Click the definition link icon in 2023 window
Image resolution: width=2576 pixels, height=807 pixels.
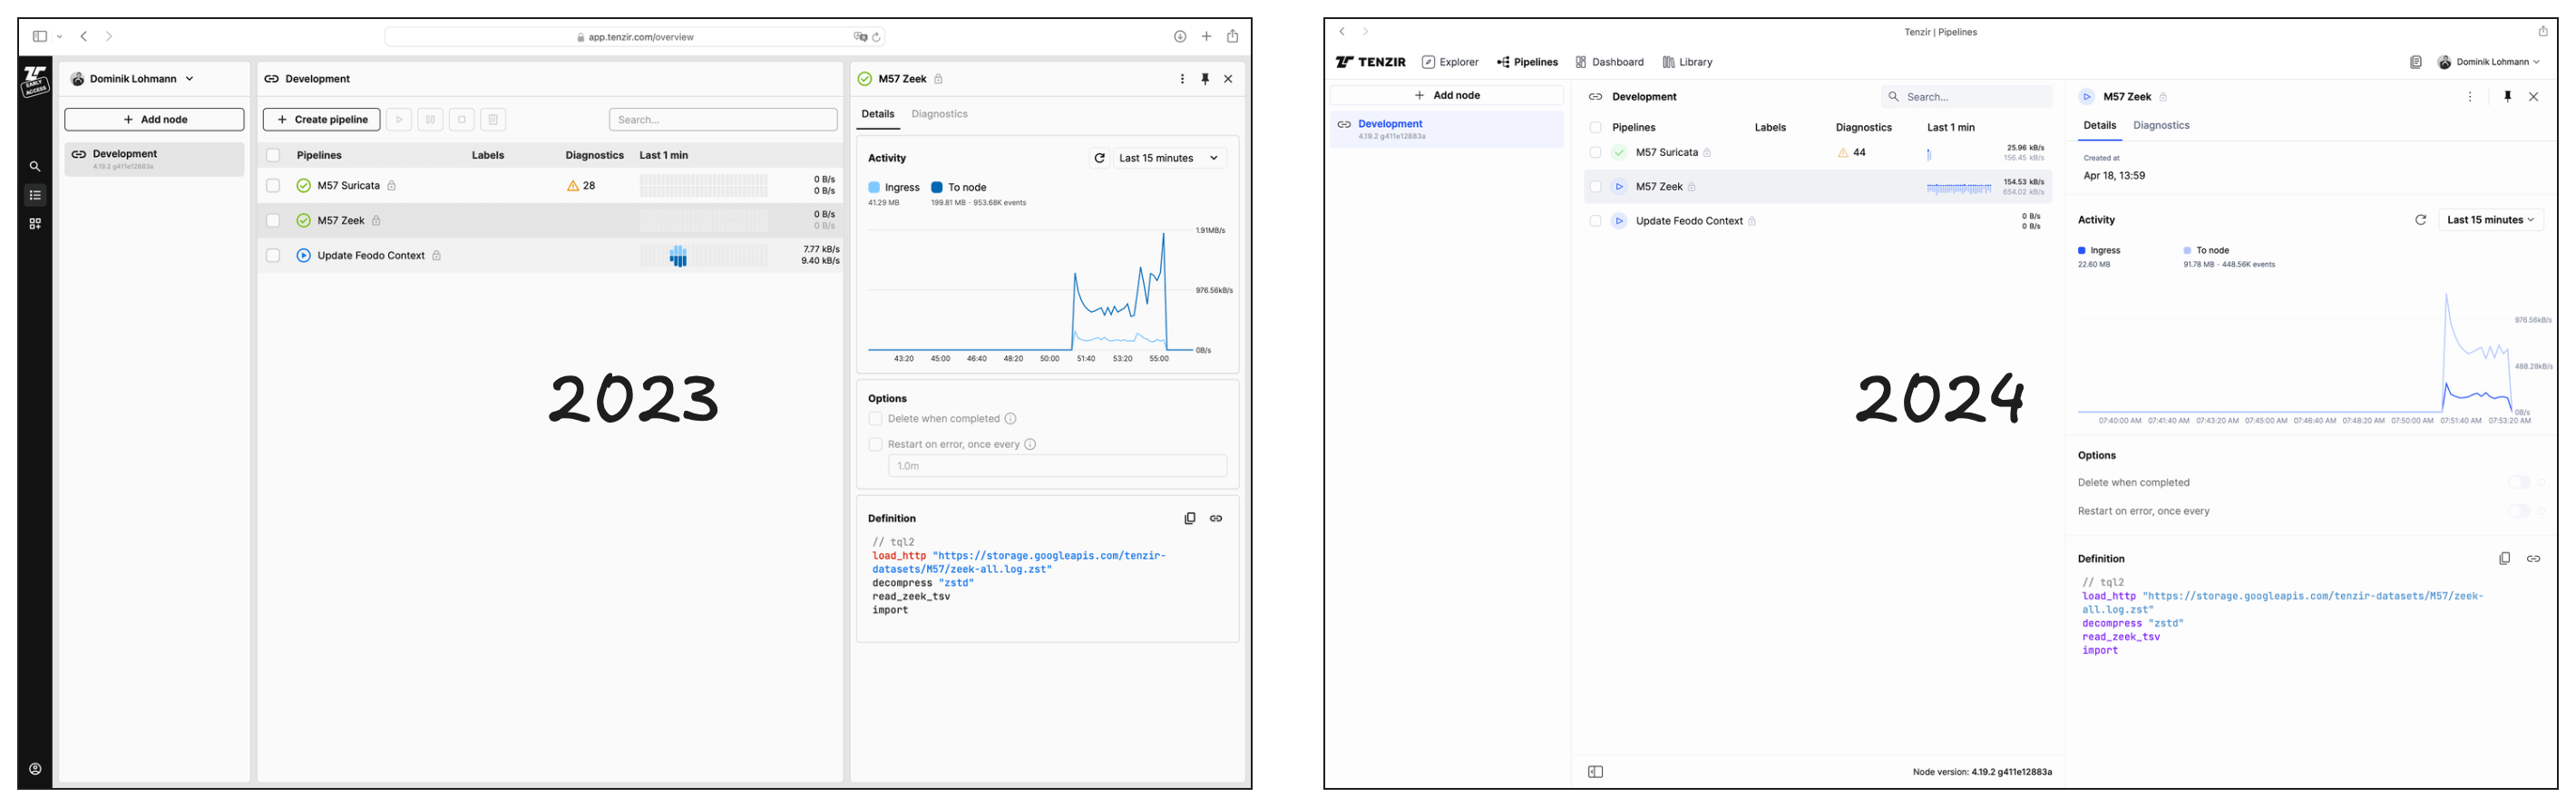coord(1216,518)
